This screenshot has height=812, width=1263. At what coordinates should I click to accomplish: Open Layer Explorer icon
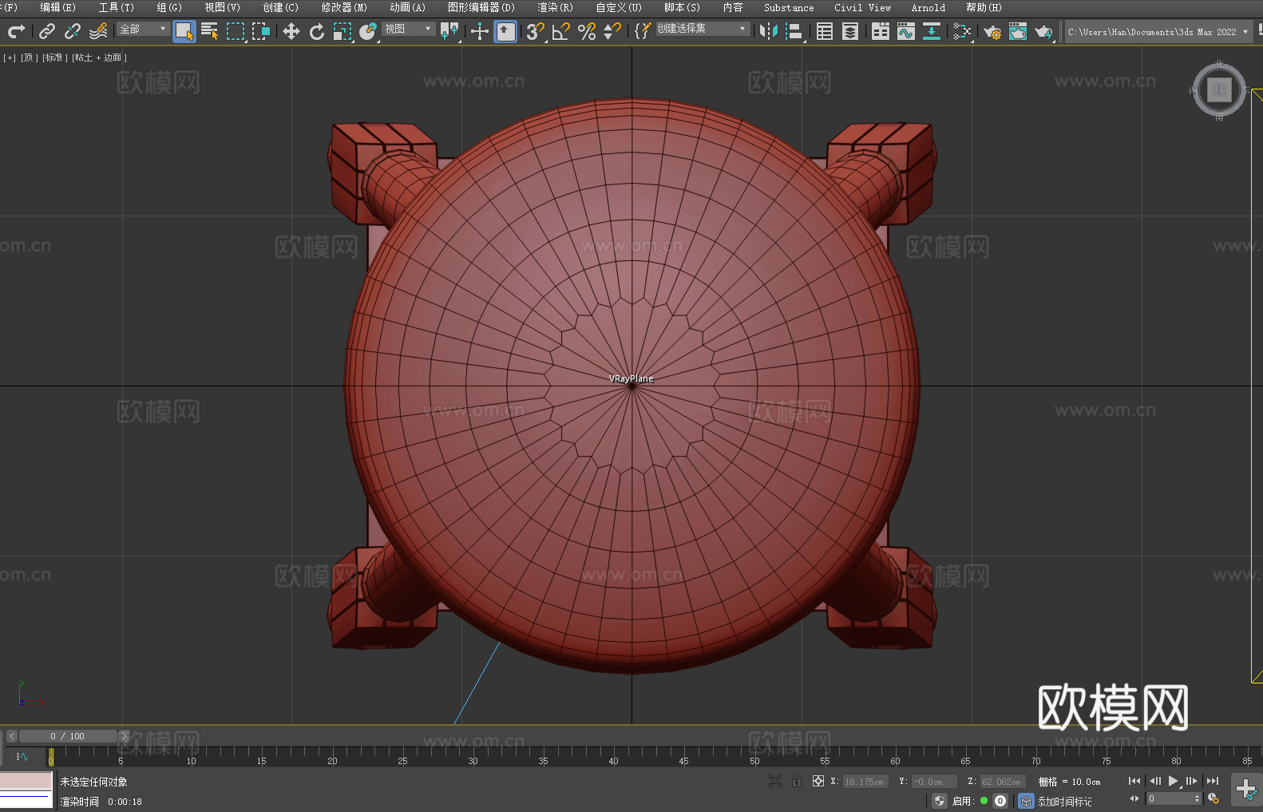[x=850, y=32]
